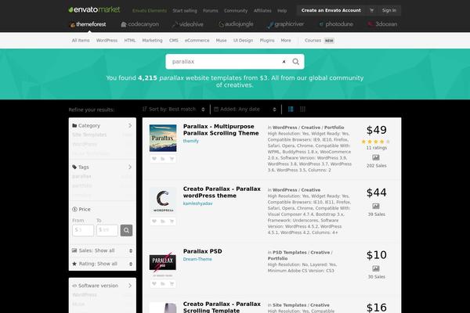Viewport: 470px width, 313px height.
Task: Open Parallax mountain thumbnail image
Action: click(163, 138)
